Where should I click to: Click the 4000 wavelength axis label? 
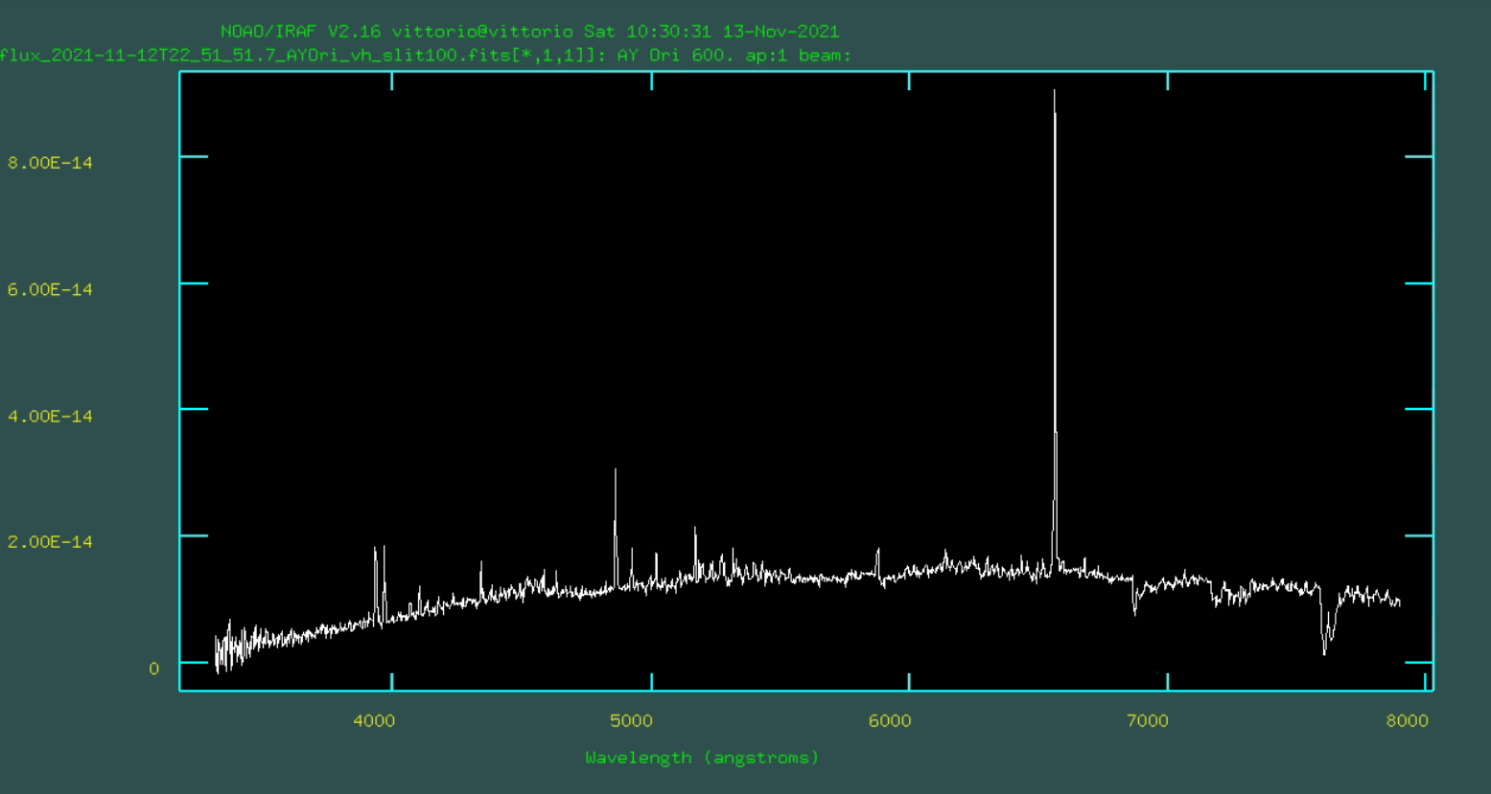pos(374,721)
